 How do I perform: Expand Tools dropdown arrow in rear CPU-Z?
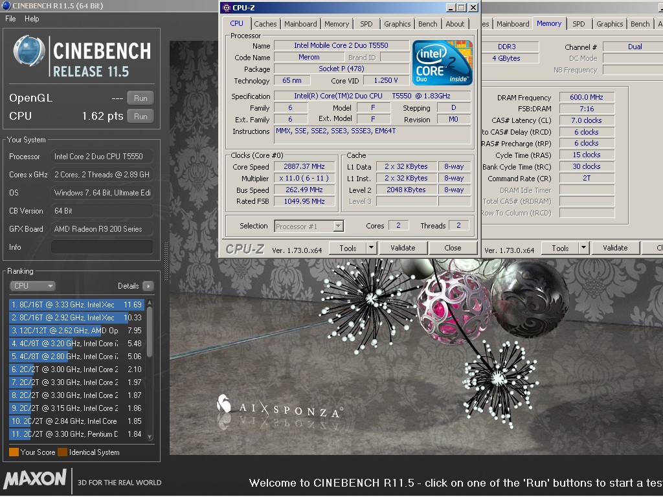click(583, 248)
